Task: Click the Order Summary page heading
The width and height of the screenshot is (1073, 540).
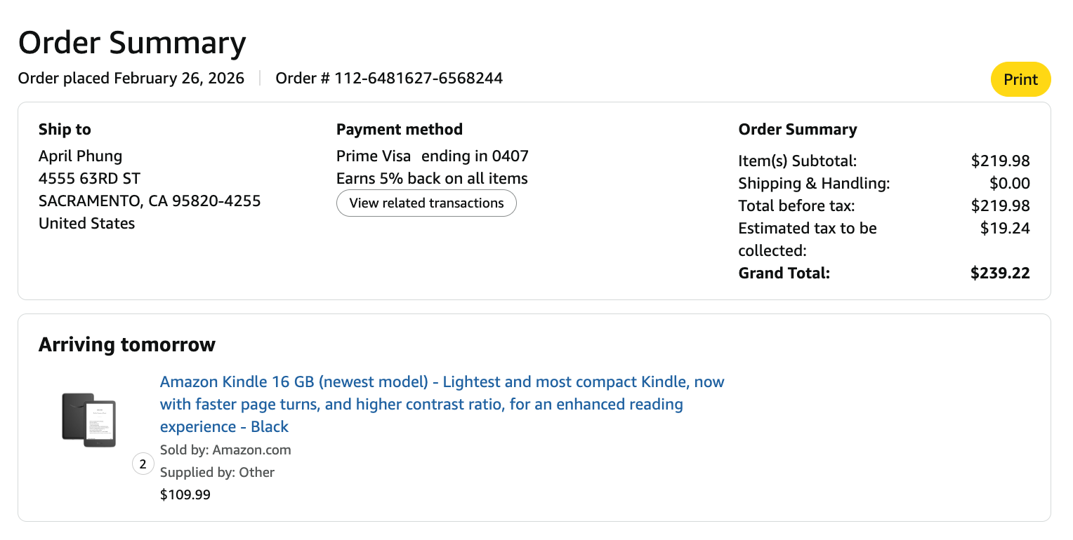Action: 132,43
